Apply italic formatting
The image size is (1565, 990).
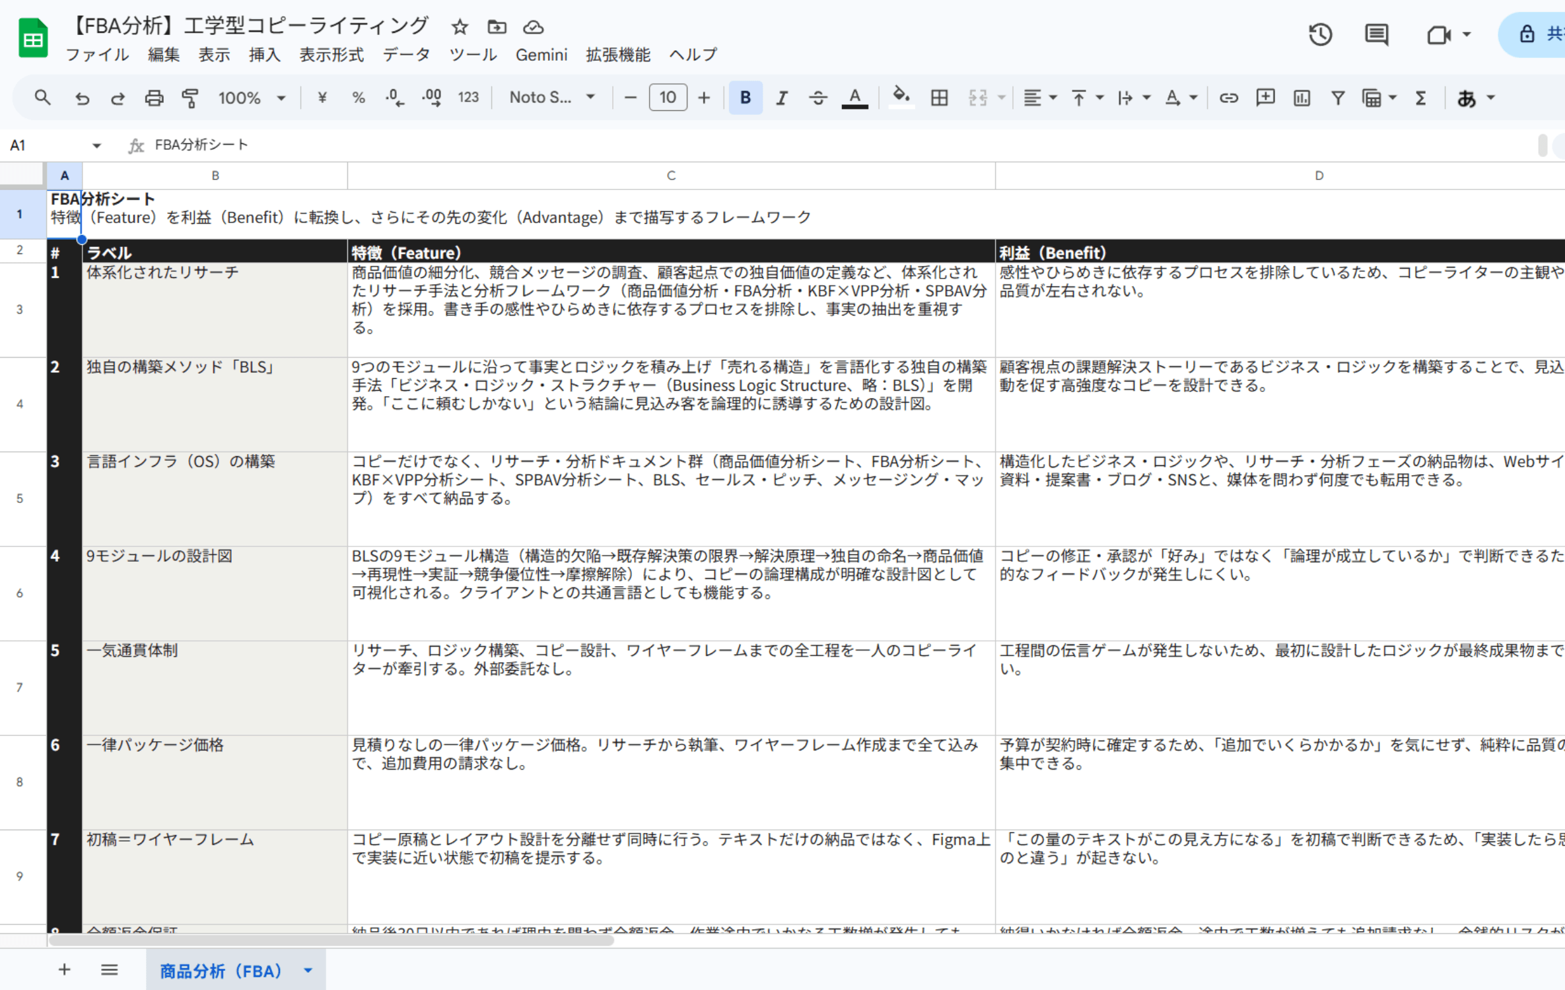[781, 98]
